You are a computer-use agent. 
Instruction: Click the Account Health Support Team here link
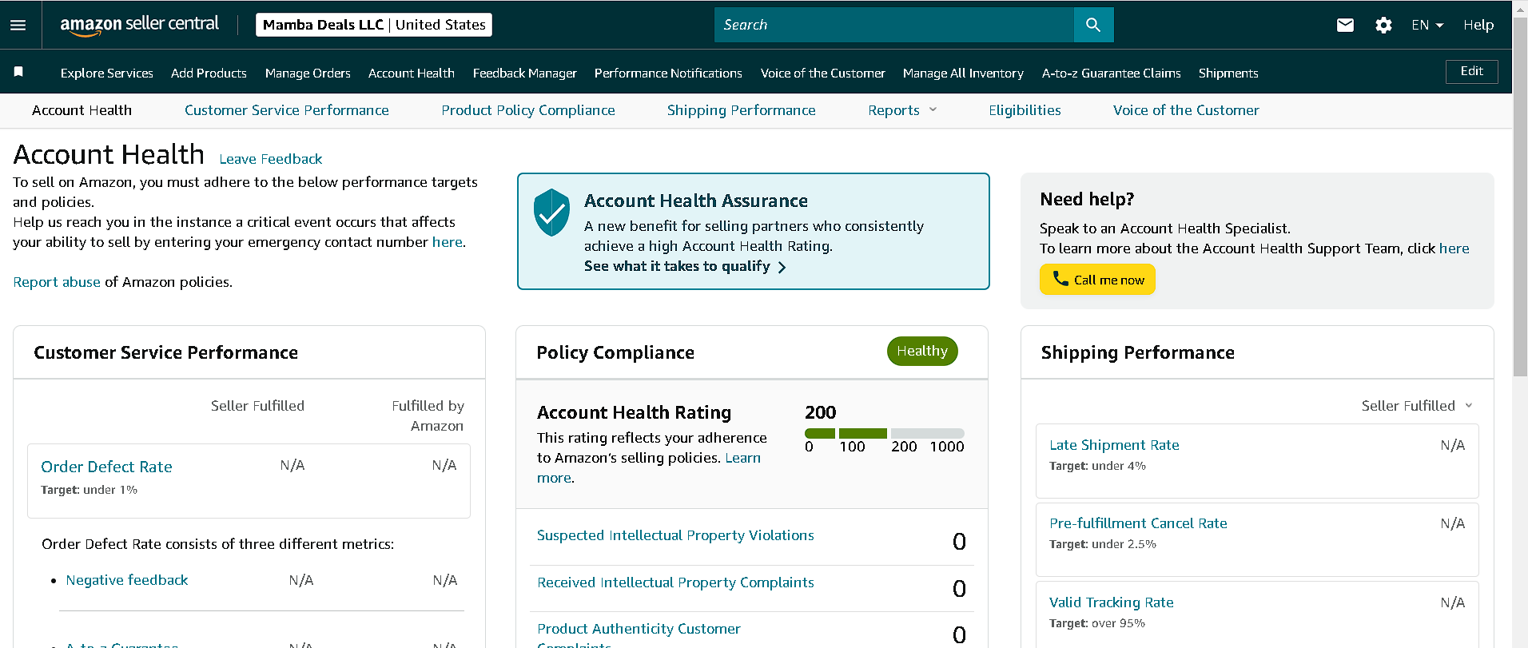(1454, 248)
